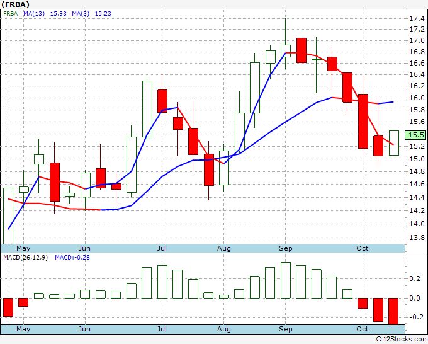Image resolution: width=428 pixels, height=344 pixels.
Task: Click the 13.8 price axis label
Action: click(x=417, y=238)
